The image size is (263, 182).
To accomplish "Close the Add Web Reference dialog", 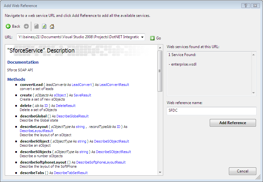I will (255, 5).
